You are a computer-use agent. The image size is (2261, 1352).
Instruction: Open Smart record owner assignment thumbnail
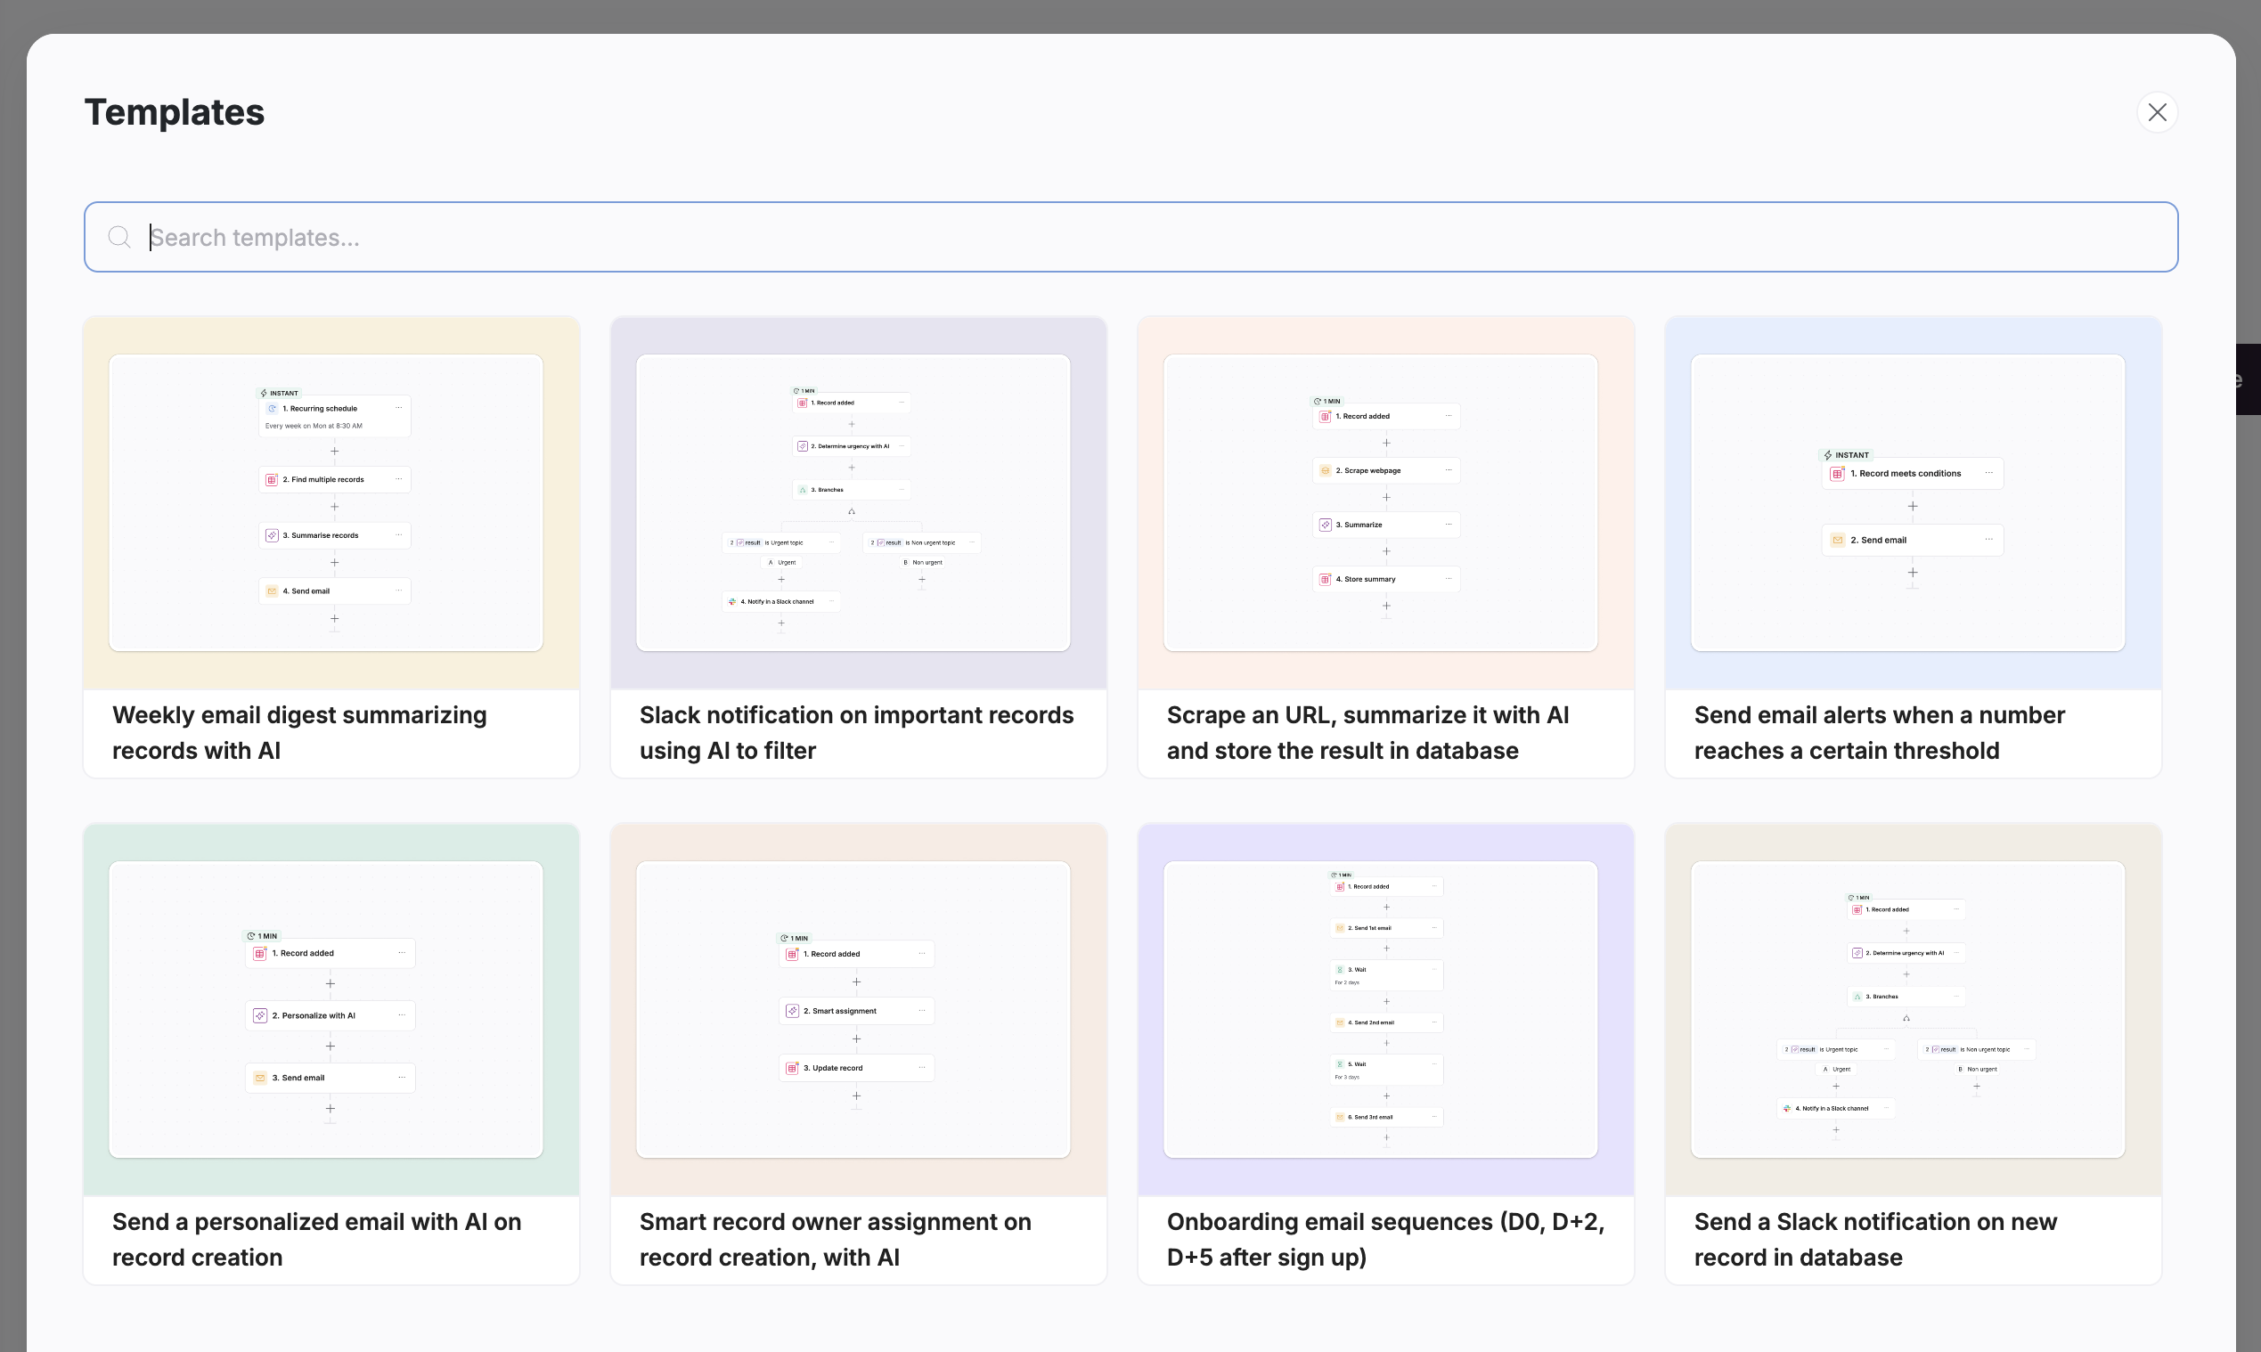(x=853, y=1009)
